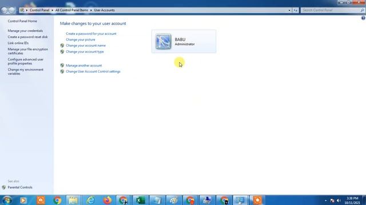Open the address bar history dropdown
This screenshot has height=205, width=366.
[289, 10]
